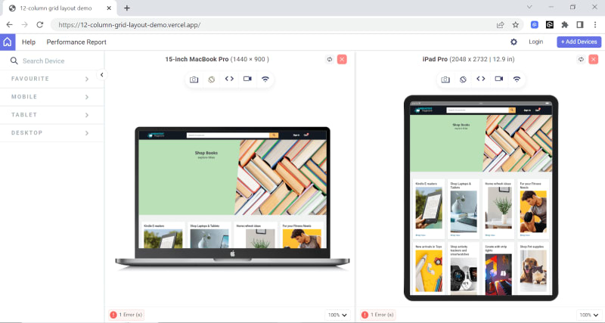Open code inspector for iPad Pro
Image resolution: width=605 pixels, height=323 pixels.
point(481,79)
